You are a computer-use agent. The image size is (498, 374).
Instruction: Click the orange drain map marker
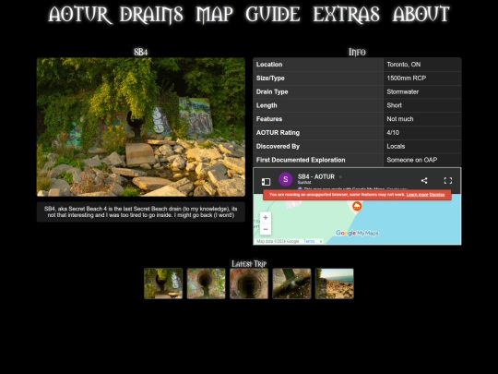coord(357,207)
